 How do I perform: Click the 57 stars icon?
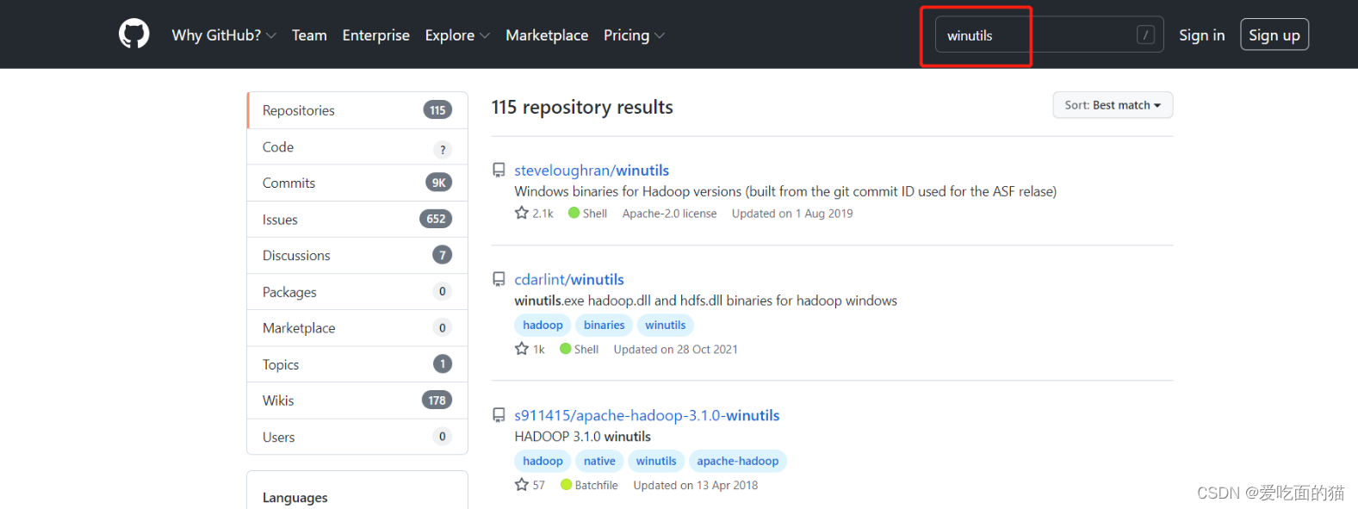(x=521, y=485)
